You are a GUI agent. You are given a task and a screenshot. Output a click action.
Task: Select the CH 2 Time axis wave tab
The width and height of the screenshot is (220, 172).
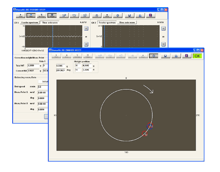pyautogui.click(x=127, y=22)
